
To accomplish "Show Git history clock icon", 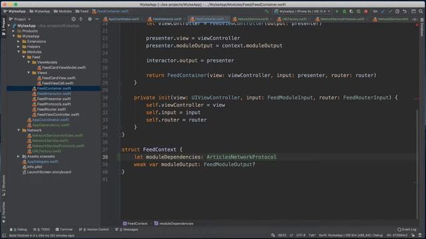I will tap(397, 11).
